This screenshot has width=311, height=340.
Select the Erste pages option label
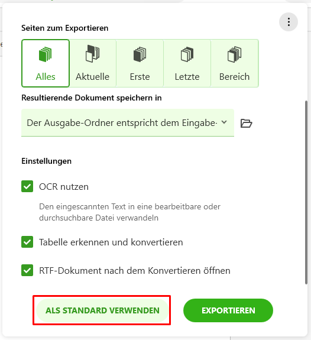click(x=140, y=77)
